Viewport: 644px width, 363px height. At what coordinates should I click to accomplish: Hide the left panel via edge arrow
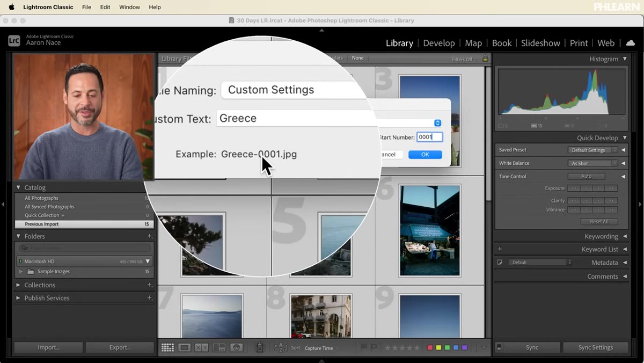3,204
